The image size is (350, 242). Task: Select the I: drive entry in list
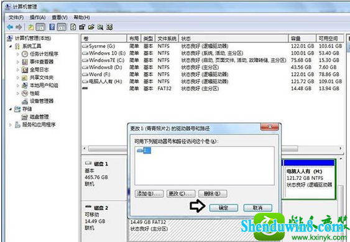144,151
